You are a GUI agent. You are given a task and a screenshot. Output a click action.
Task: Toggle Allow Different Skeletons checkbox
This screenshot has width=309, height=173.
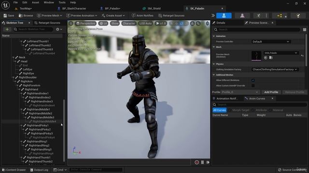(x=253, y=80)
